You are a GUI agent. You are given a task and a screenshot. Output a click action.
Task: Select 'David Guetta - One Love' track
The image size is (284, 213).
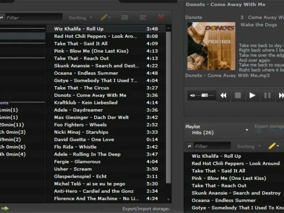106,140
